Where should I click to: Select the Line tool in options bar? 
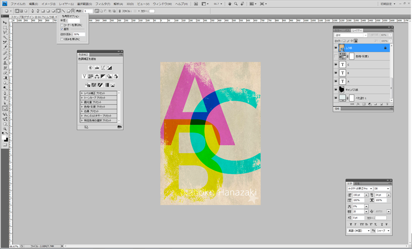click(63, 11)
